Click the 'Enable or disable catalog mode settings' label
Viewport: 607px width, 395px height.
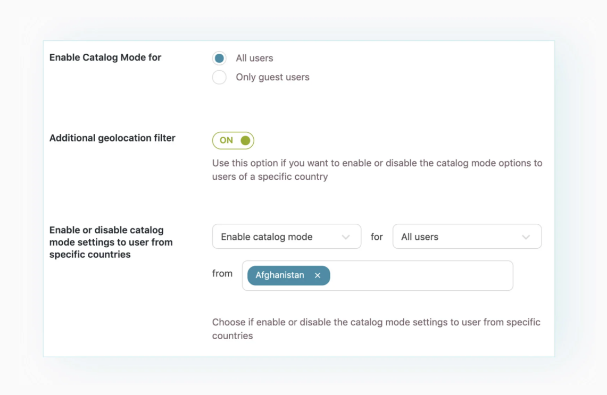coord(111,242)
